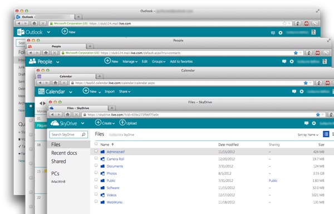Click the New plus icon in Outlook

pyautogui.click(x=65, y=31)
